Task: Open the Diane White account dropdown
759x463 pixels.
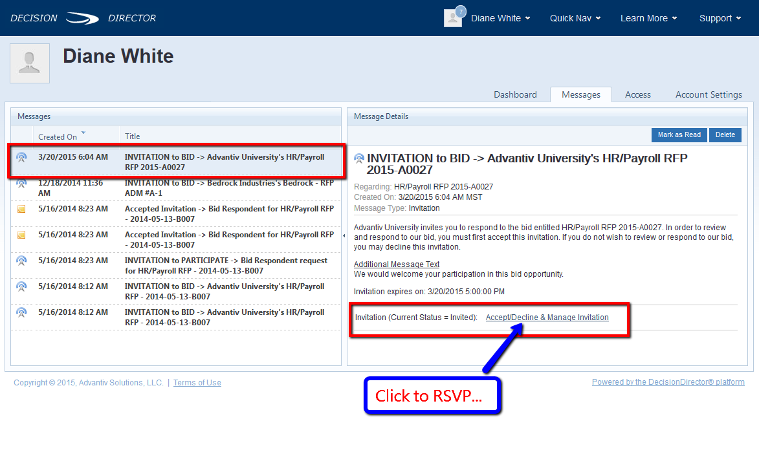Action: point(501,18)
